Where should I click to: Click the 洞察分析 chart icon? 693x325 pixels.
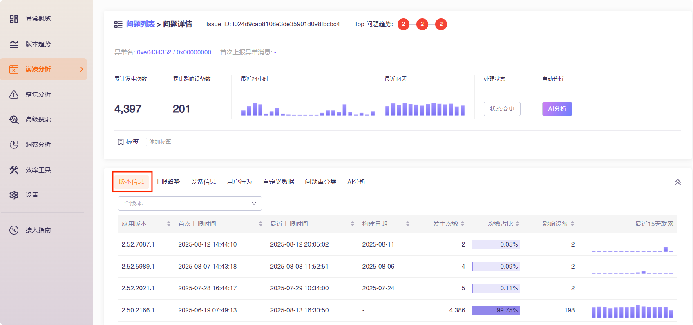click(14, 145)
